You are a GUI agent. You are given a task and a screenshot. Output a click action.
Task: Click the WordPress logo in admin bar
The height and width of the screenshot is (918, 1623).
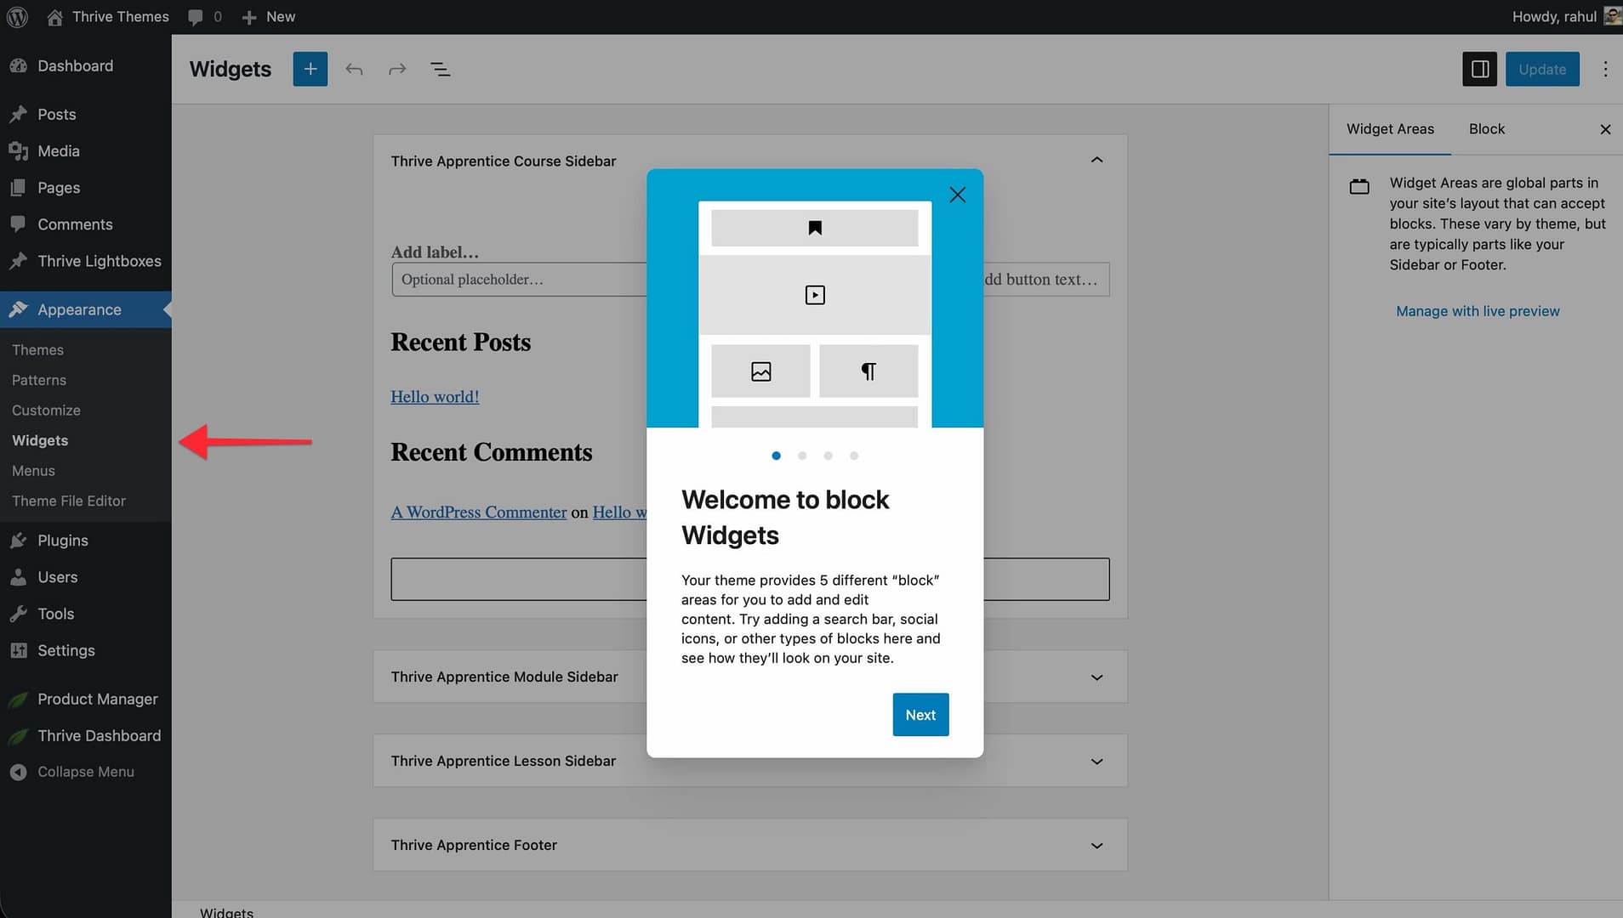(x=17, y=16)
